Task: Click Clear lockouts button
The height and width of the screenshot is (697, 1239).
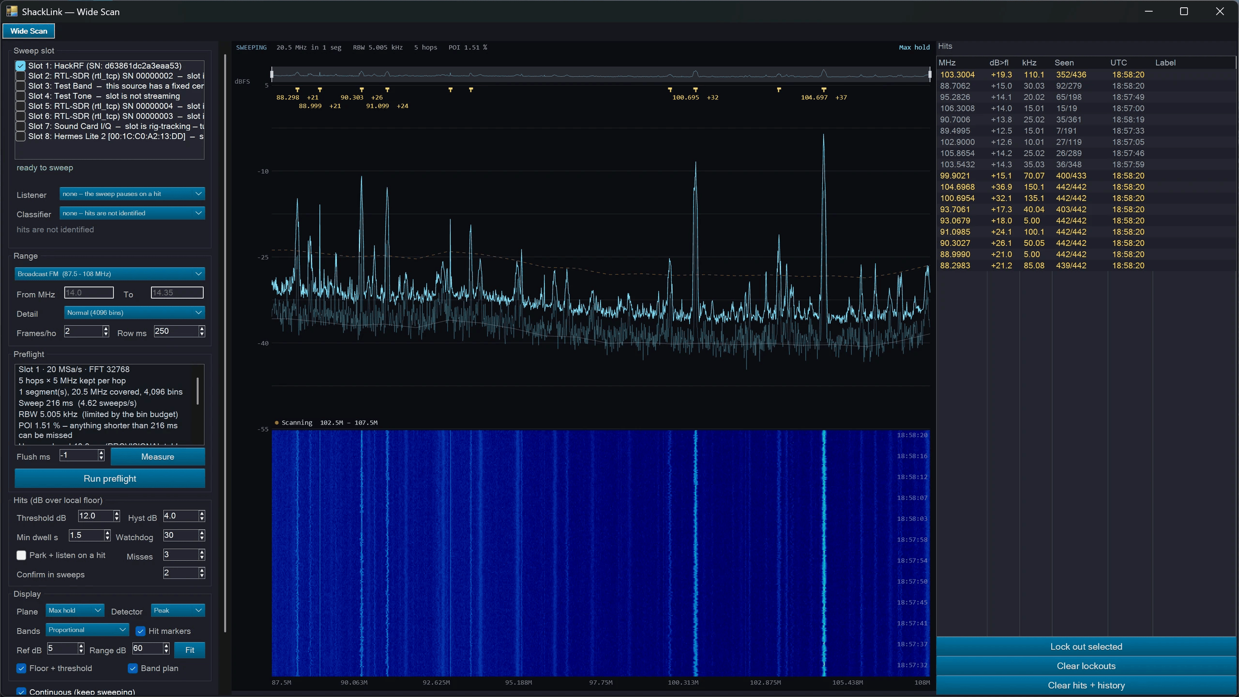Action: click(1086, 666)
